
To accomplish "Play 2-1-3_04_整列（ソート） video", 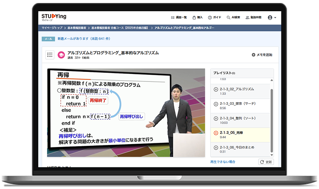I will point(240,120).
